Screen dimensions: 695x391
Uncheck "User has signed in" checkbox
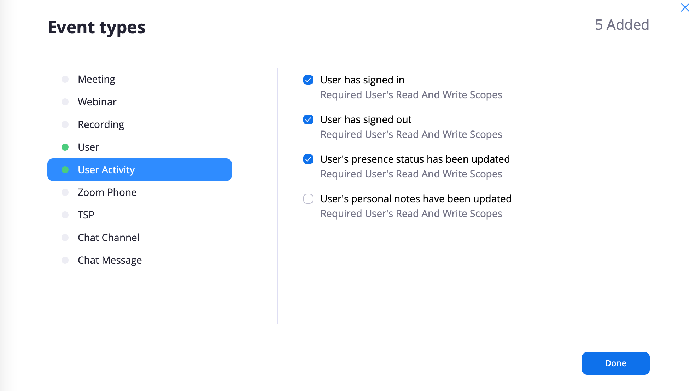click(308, 80)
